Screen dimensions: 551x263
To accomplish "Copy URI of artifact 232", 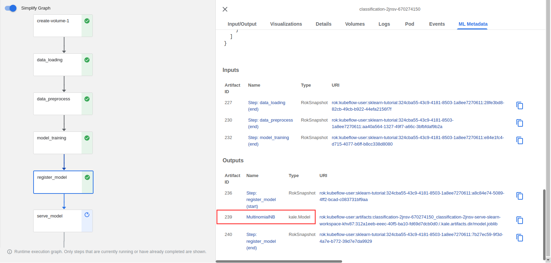I will click(x=519, y=140).
